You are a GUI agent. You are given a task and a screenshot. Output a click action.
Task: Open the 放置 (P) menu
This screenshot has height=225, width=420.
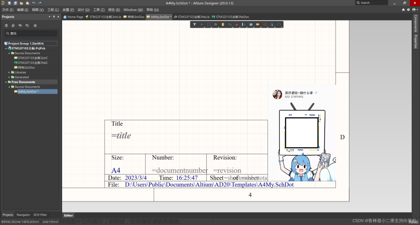pyautogui.click(x=68, y=10)
